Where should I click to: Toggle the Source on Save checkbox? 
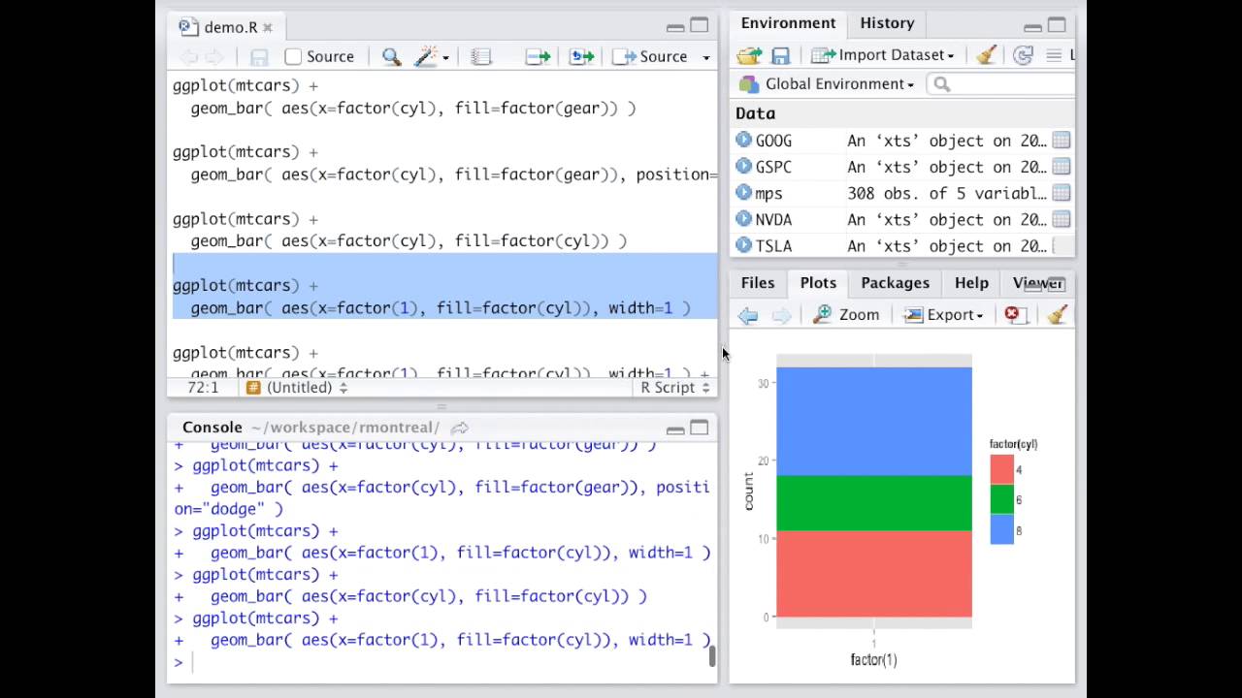[x=293, y=57]
